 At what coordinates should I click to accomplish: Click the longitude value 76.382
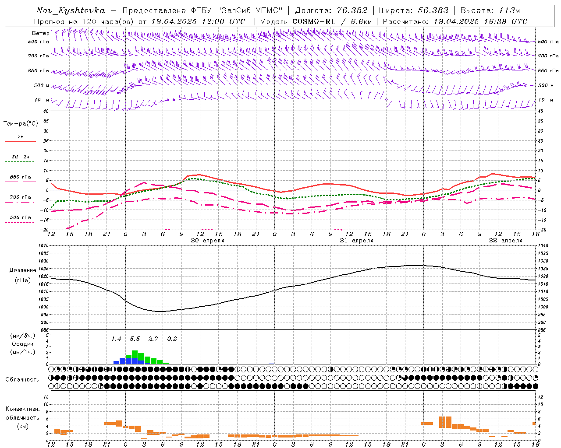(352, 10)
